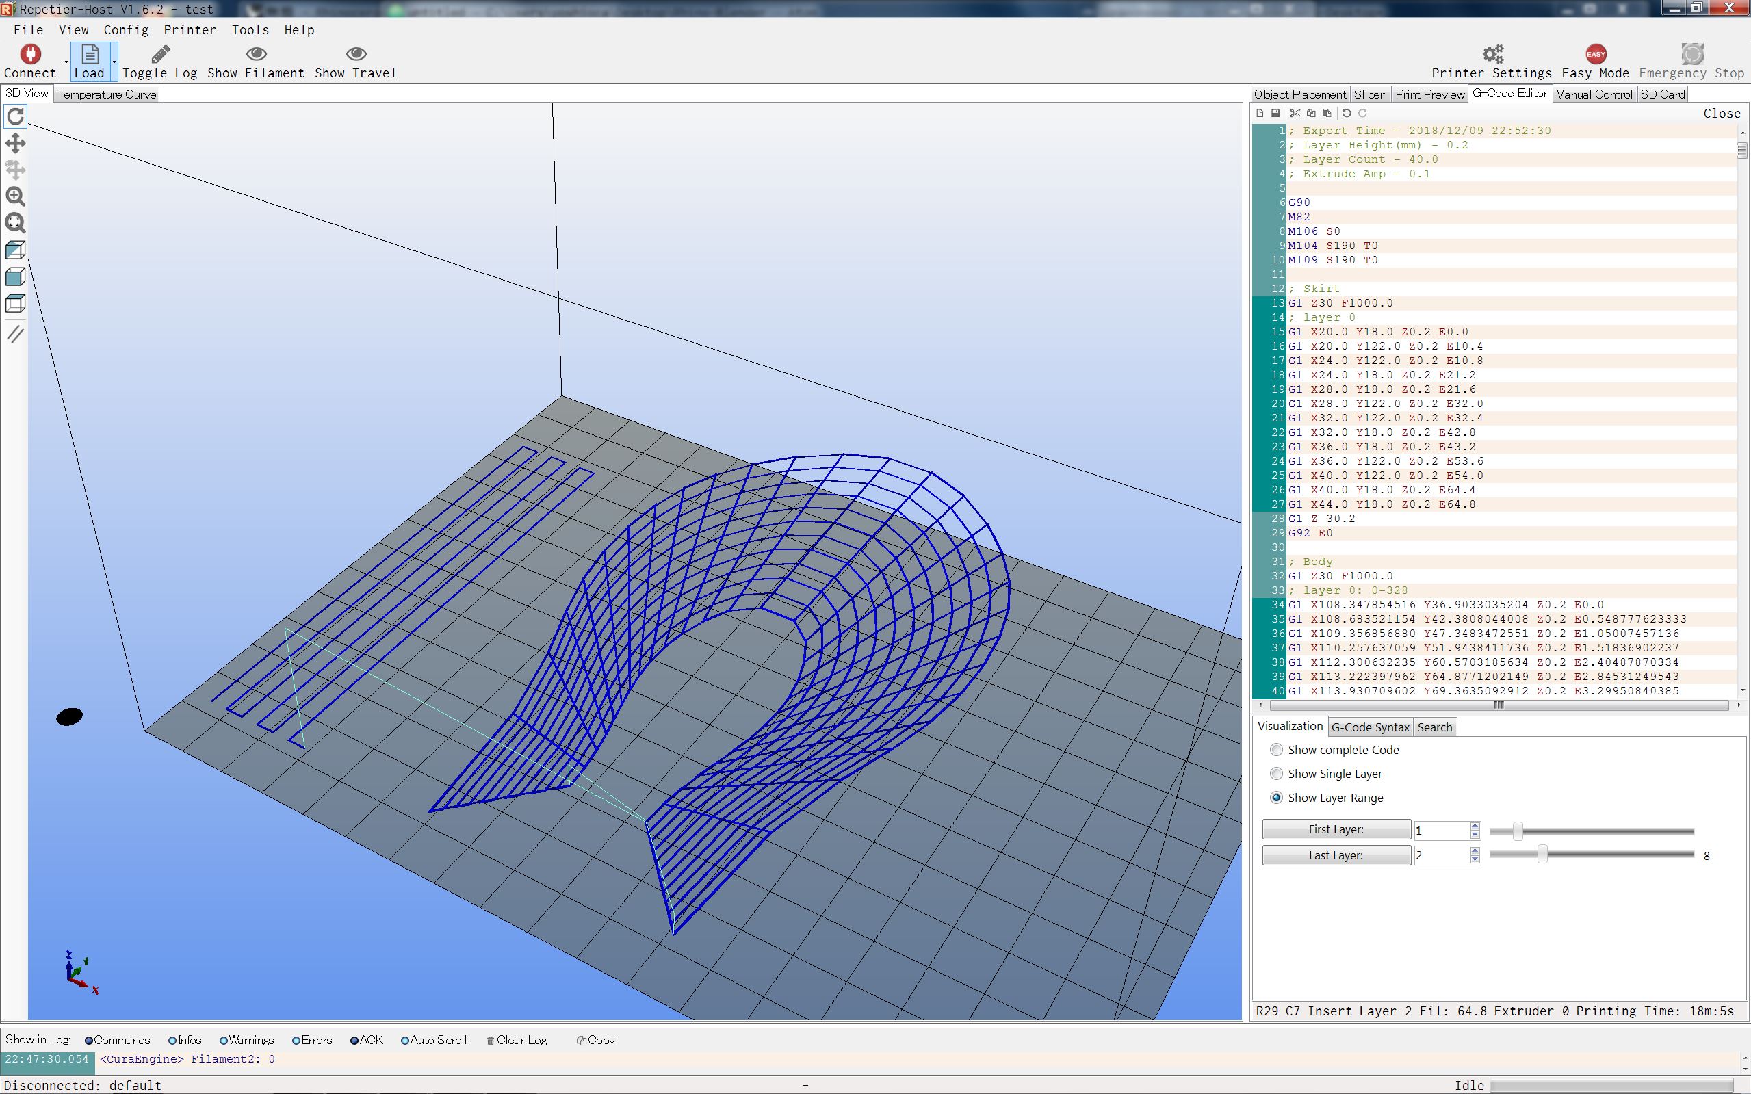Open the Printer menu
Image resolution: width=1751 pixels, height=1094 pixels.
(x=190, y=29)
